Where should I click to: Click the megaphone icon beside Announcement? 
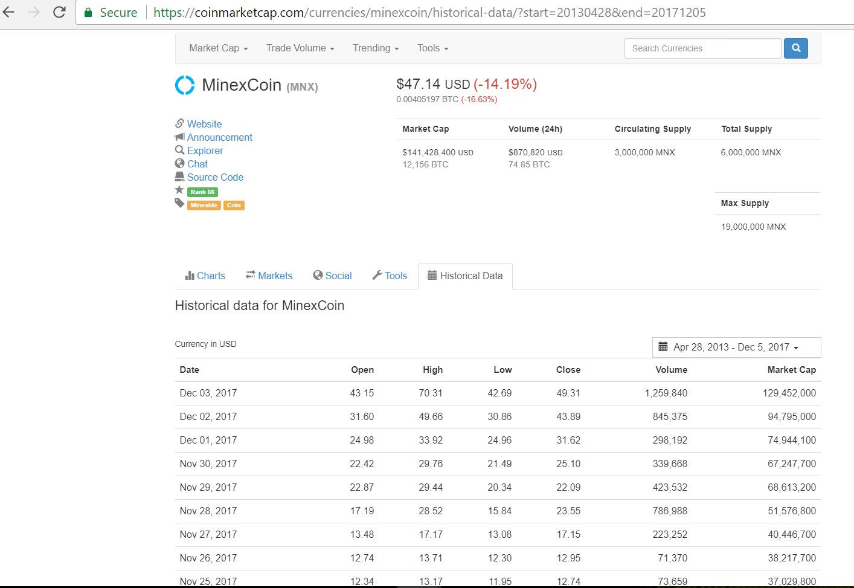[179, 137]
